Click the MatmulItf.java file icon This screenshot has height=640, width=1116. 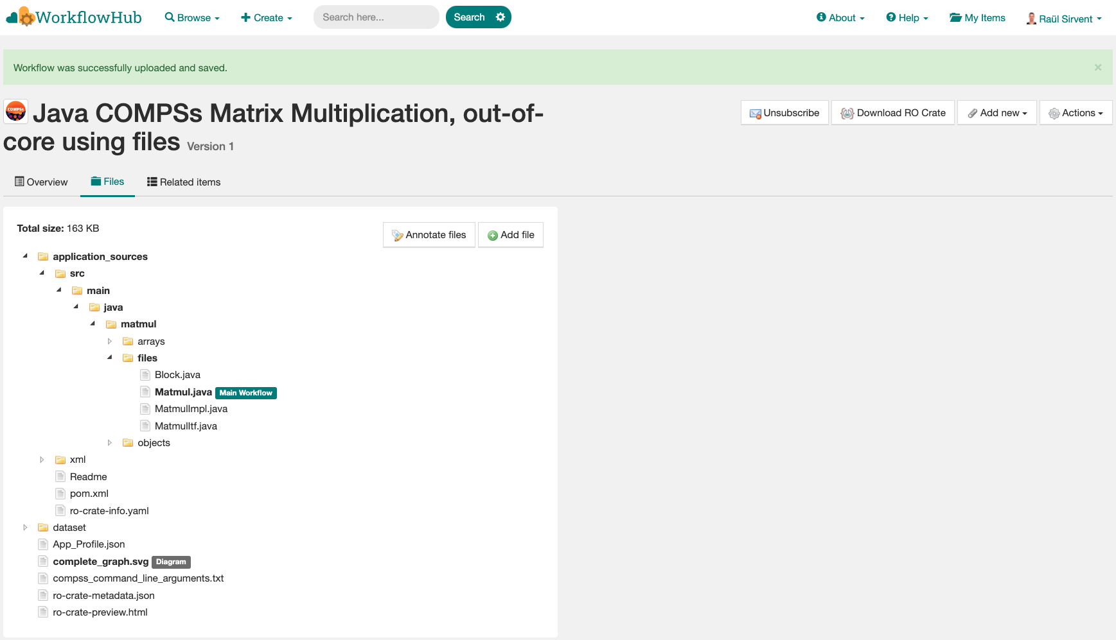(x=145, y=426)
